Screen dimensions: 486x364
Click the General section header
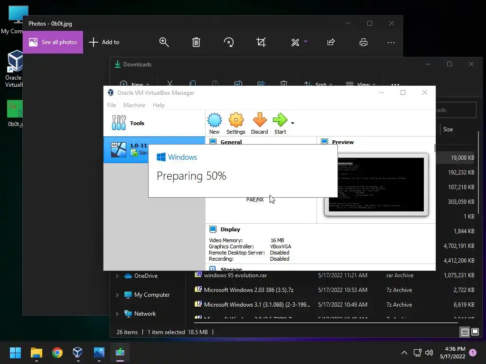[x=231, y=142]
